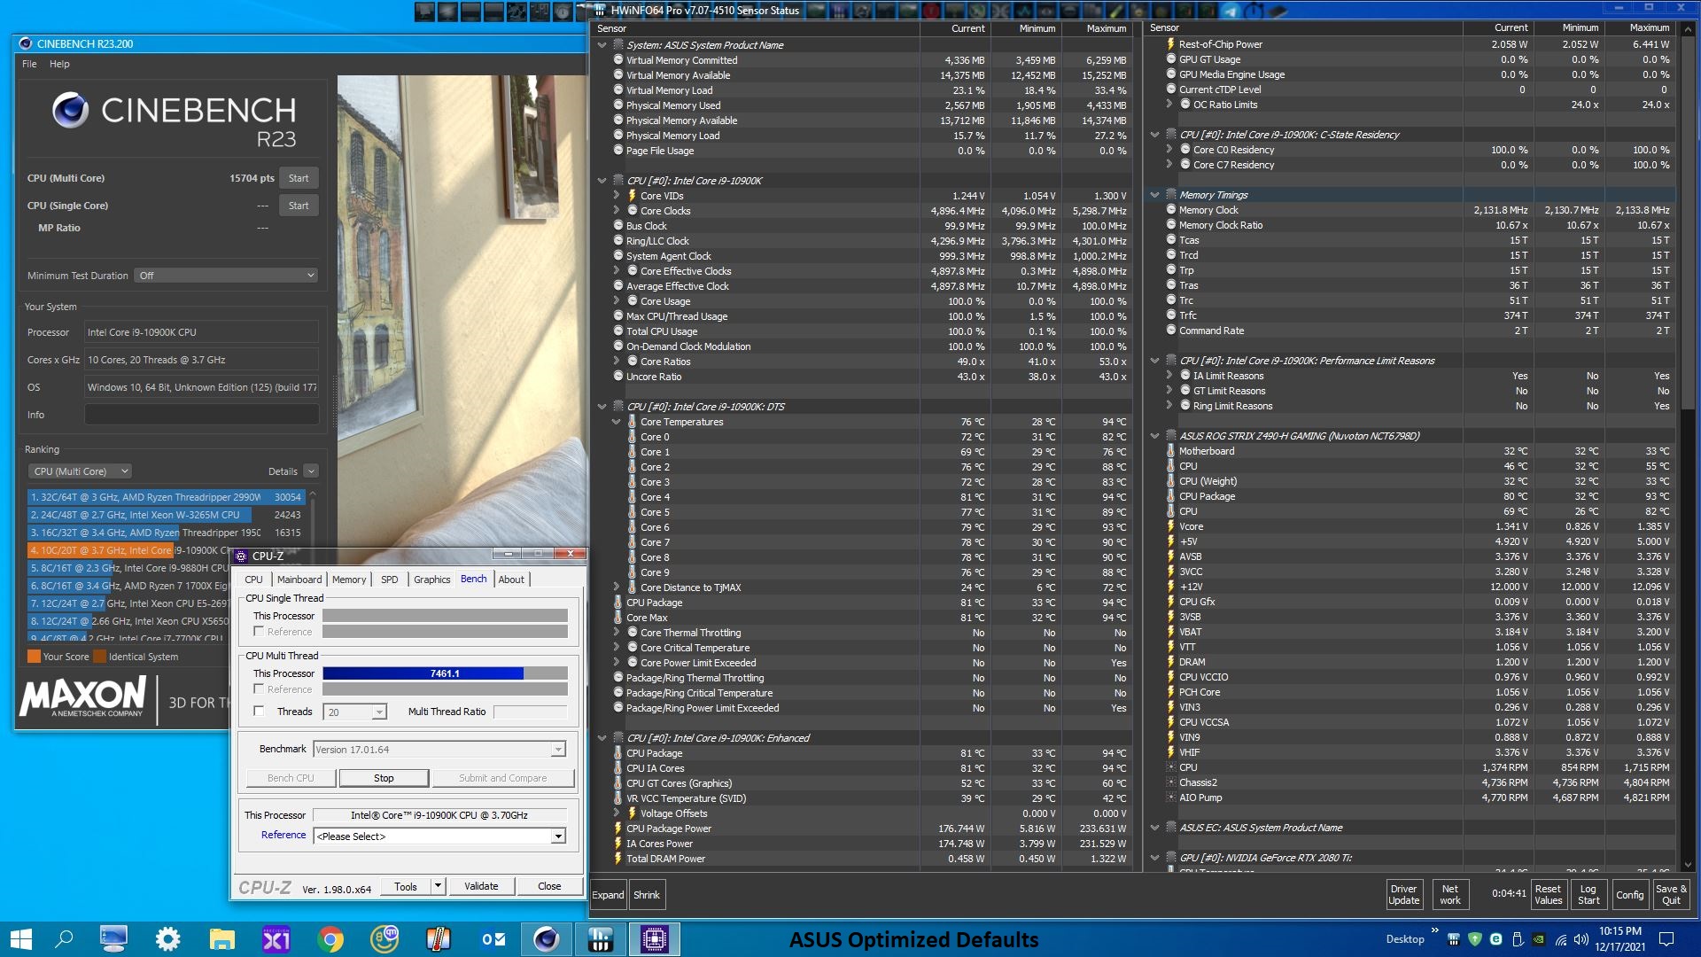The height and width of the screenshot is (957, 1701).
Task: Check the Single Thread Reference checkbox
Action: point(259,632)
